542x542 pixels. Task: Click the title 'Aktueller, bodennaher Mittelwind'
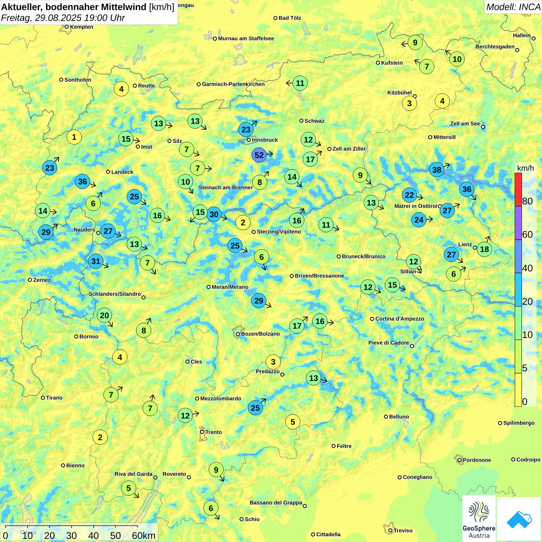coord(74,7)
